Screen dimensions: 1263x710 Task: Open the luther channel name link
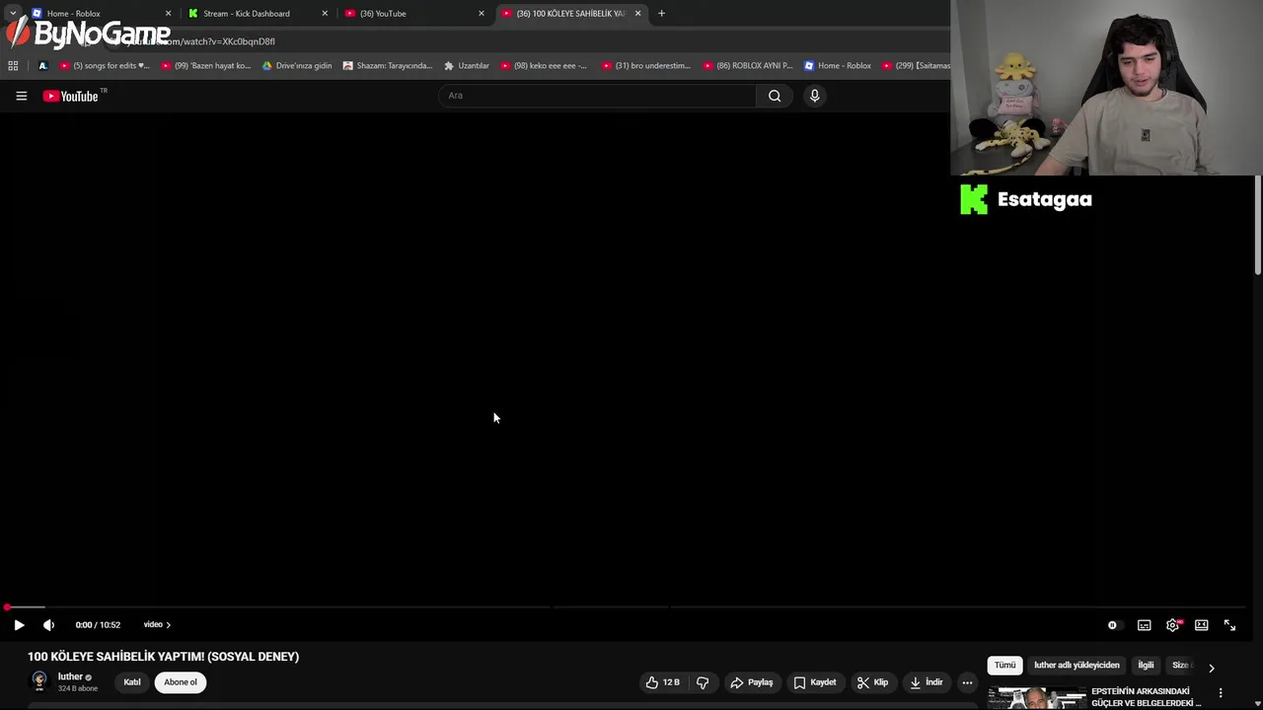click(70, 676)
